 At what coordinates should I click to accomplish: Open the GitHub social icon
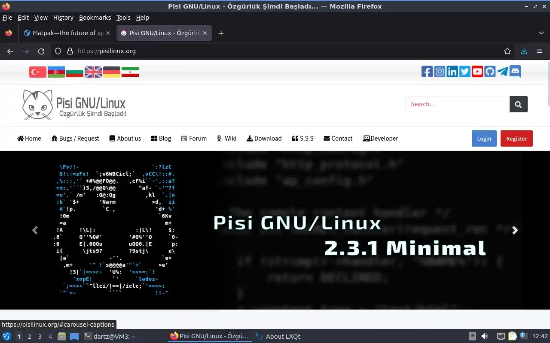coord(490,72)
